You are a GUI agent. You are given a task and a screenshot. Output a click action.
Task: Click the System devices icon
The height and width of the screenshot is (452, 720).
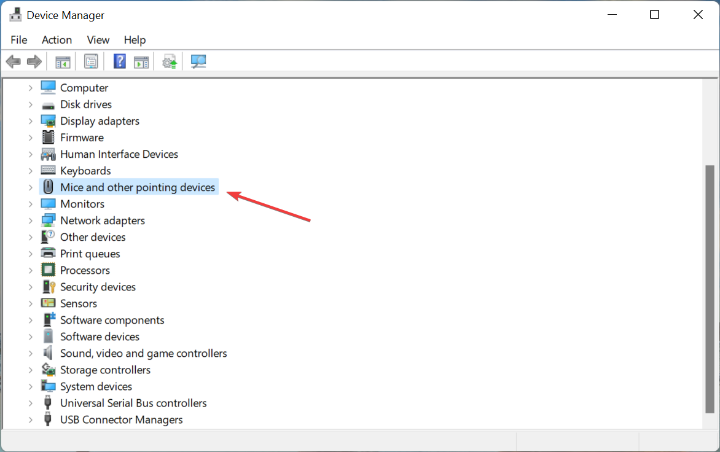click(x=48, y=386)
